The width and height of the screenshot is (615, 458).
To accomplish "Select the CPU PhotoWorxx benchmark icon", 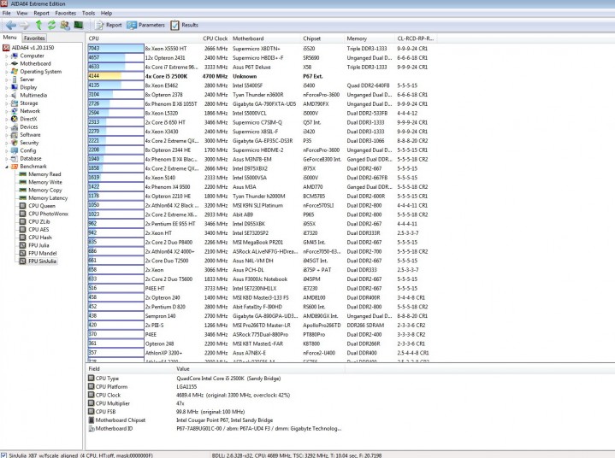I will 23,214.
